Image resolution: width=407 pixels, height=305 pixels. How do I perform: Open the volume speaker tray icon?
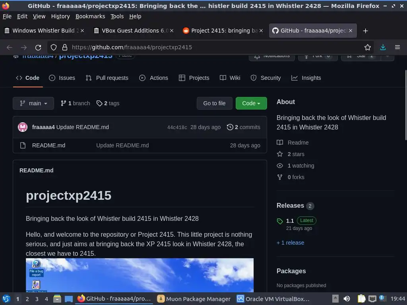tap(347, 299)
